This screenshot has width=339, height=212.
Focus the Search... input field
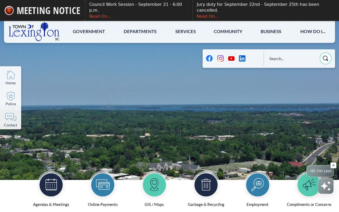[292, 59]
